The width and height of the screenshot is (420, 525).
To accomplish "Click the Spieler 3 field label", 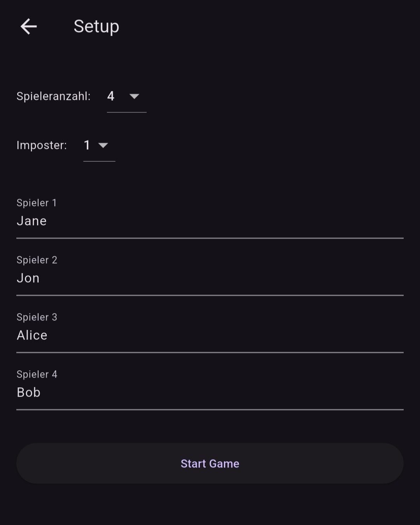I will tap(37, 317).
